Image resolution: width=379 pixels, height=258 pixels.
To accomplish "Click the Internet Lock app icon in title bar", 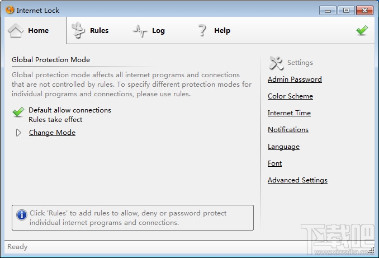I will (10, 10).
